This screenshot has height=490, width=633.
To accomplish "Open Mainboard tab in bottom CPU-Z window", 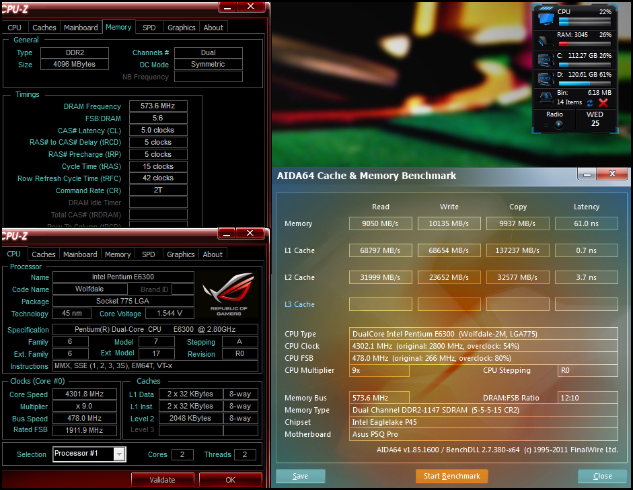I will [80, 254].
